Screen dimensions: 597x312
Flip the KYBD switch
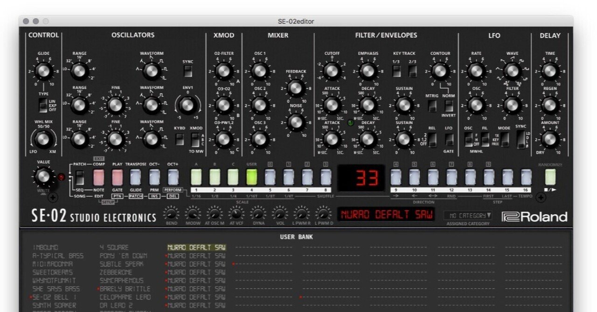[179, 138]
